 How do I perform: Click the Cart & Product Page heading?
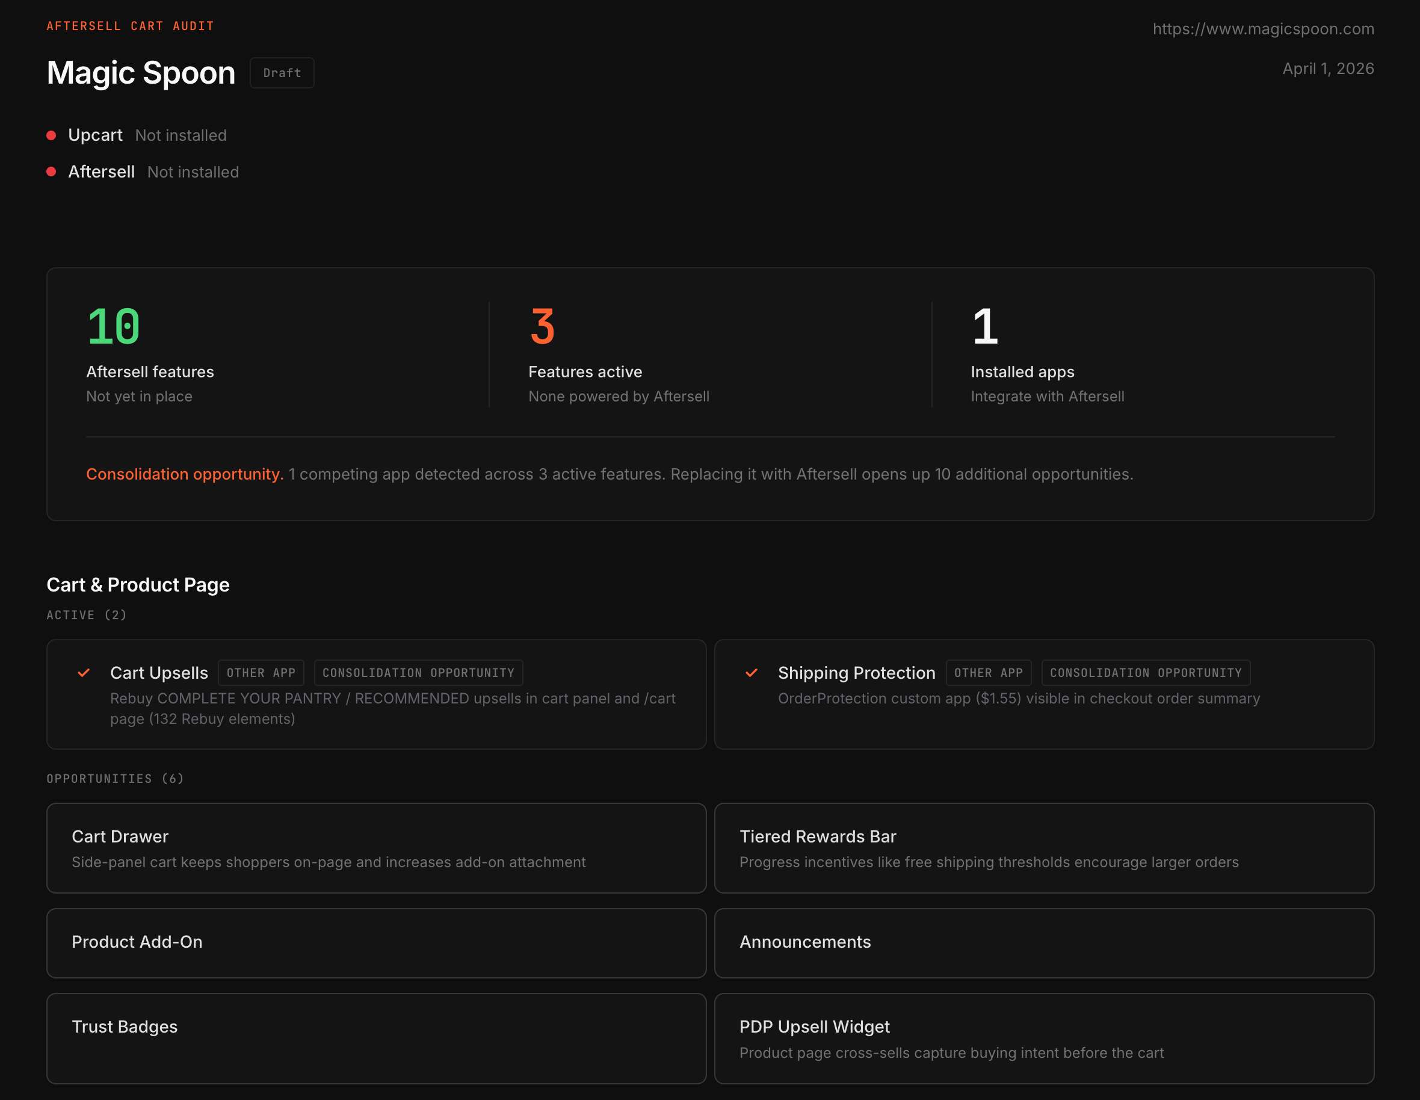pyautogui.click(x=138, y=584)
